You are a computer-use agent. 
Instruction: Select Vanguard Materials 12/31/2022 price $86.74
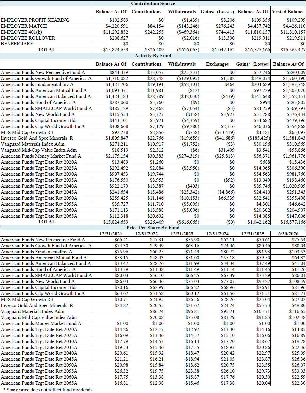[x=157, y=312]
